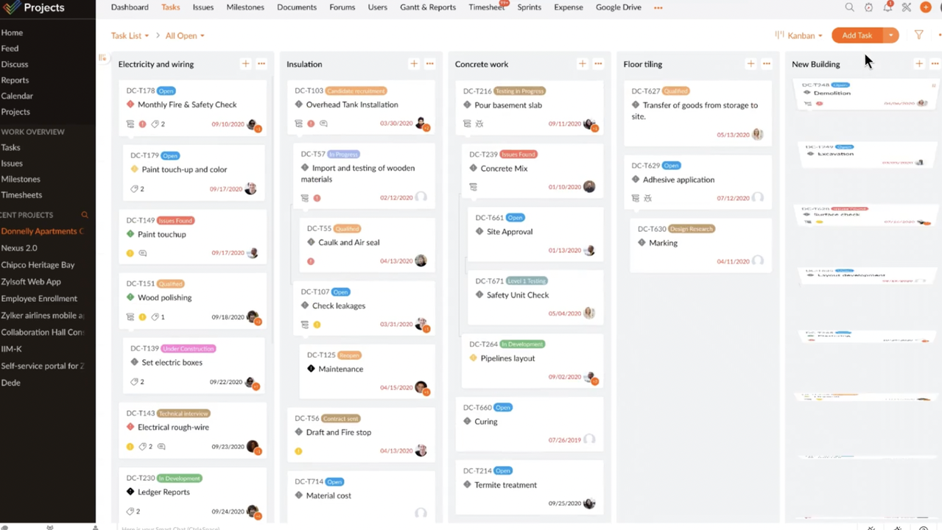Go to the Google Drive tab
The height and width of the screenshot is (530, 942).
click(x=619, y=7)
